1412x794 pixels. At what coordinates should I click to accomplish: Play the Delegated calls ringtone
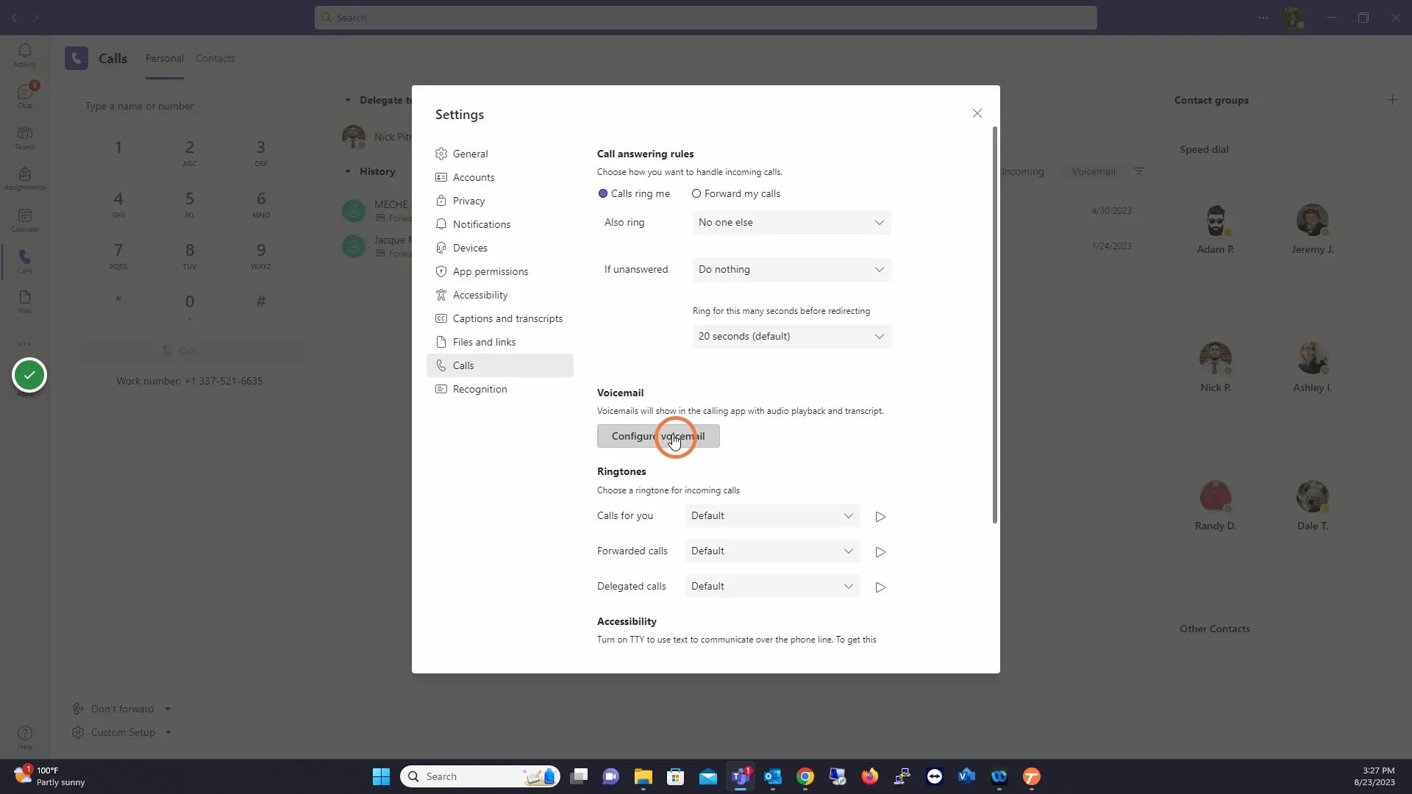[x=880, y=587]
